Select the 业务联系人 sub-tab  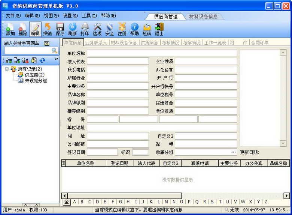96,42
